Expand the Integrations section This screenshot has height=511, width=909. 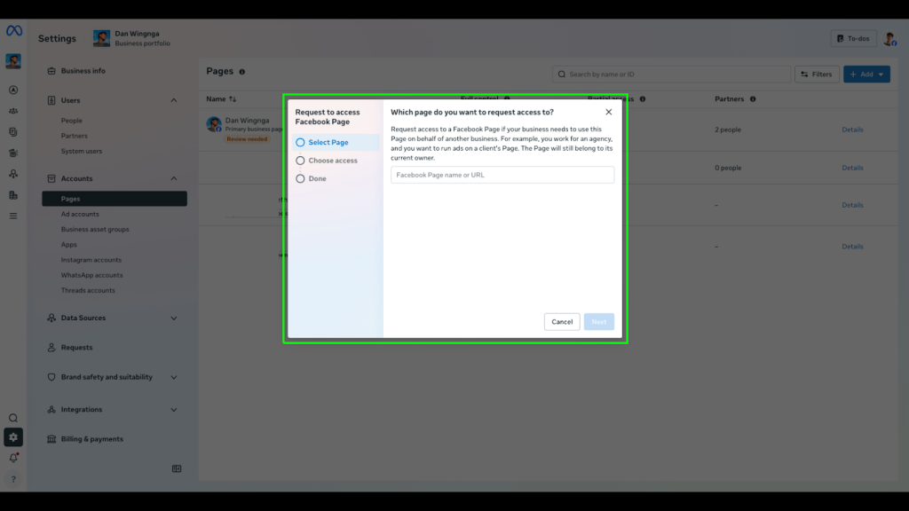coord(174,410)
